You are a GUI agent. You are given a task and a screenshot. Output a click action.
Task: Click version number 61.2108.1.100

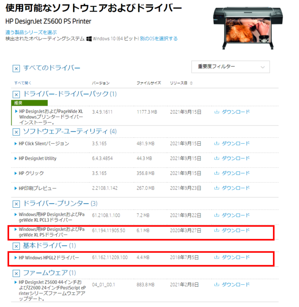(106, 215)
